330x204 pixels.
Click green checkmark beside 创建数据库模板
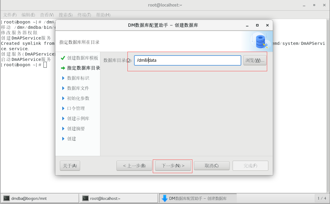63,58
